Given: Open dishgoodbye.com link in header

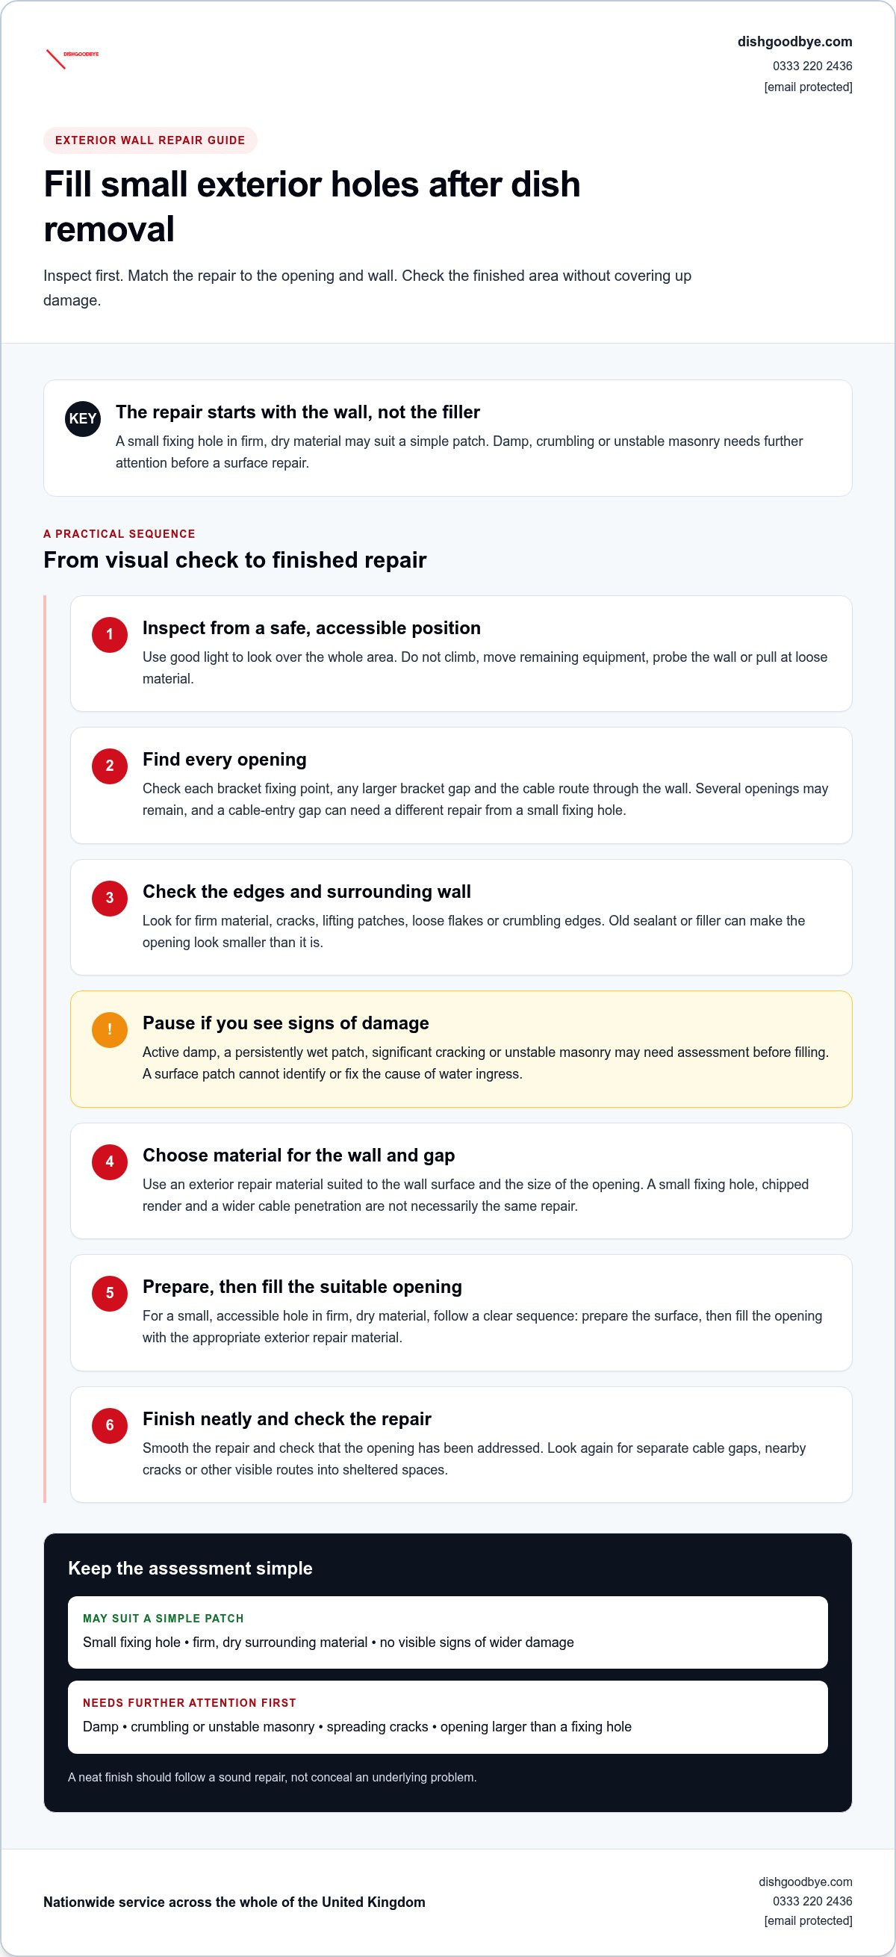Looking at the screenshot, I should (794, 42).
